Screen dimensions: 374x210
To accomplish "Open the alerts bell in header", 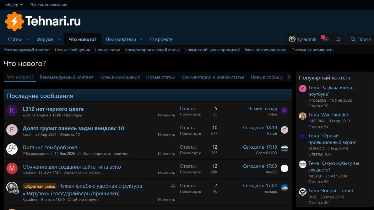I will pos(338,39).
